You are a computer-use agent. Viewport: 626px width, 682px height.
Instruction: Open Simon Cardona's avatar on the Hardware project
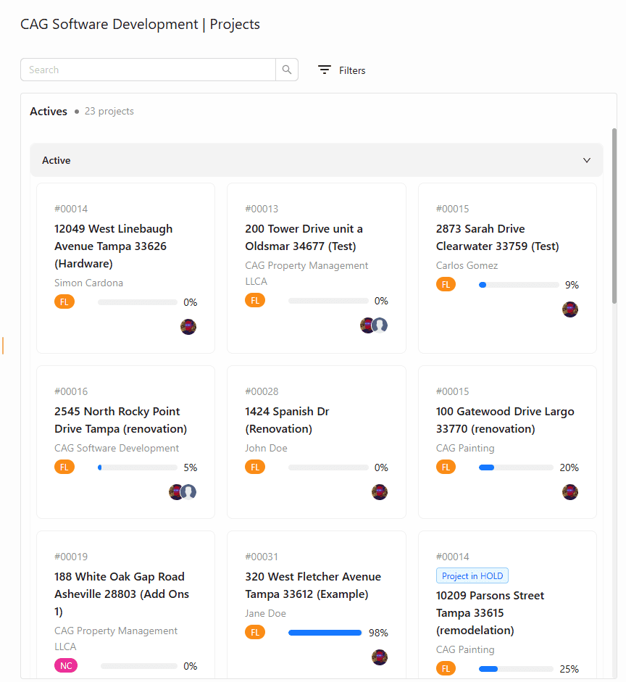coord(188,327)
